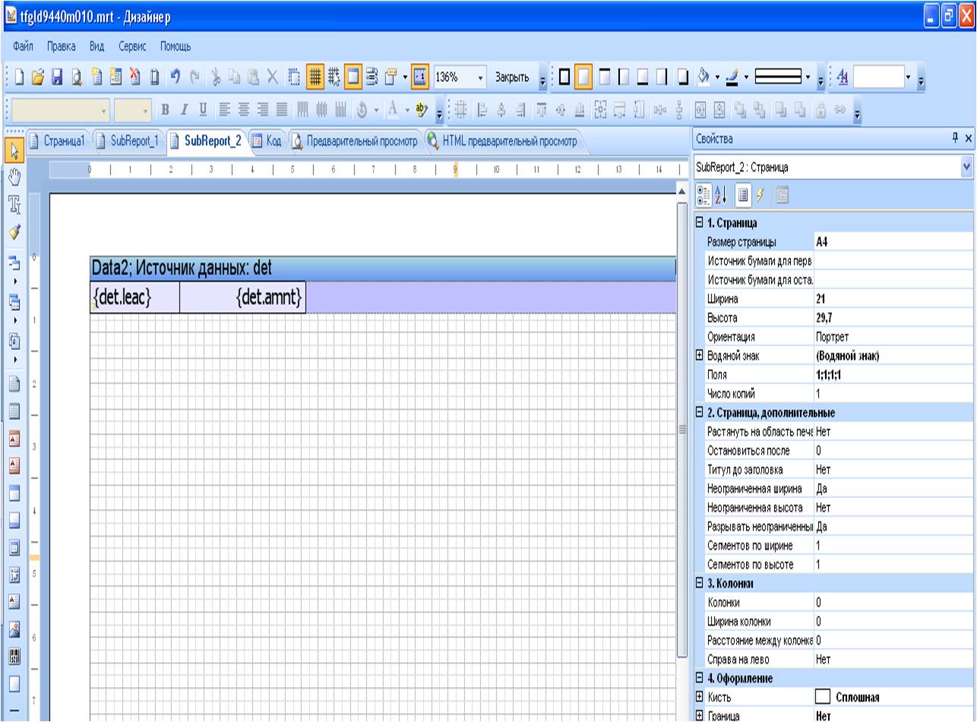
Task: Click the border color pen icon
Action: pyautogui.click(x=731, y=77)
